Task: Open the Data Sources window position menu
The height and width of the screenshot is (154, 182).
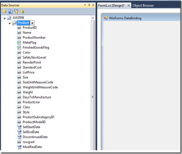Action: tap(85, 5)
